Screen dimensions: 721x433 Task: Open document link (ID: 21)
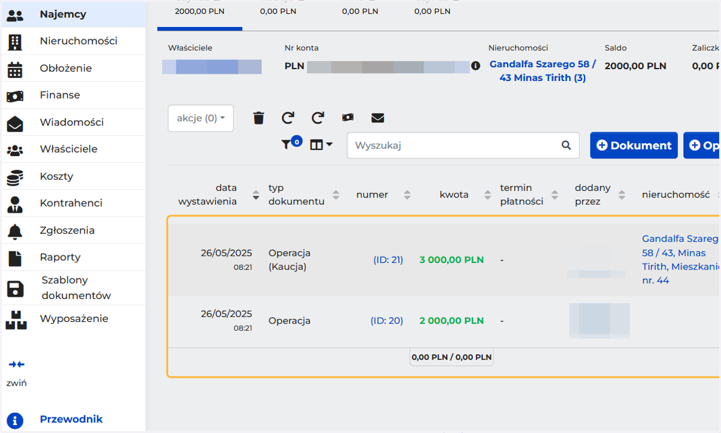pos(388,260)
